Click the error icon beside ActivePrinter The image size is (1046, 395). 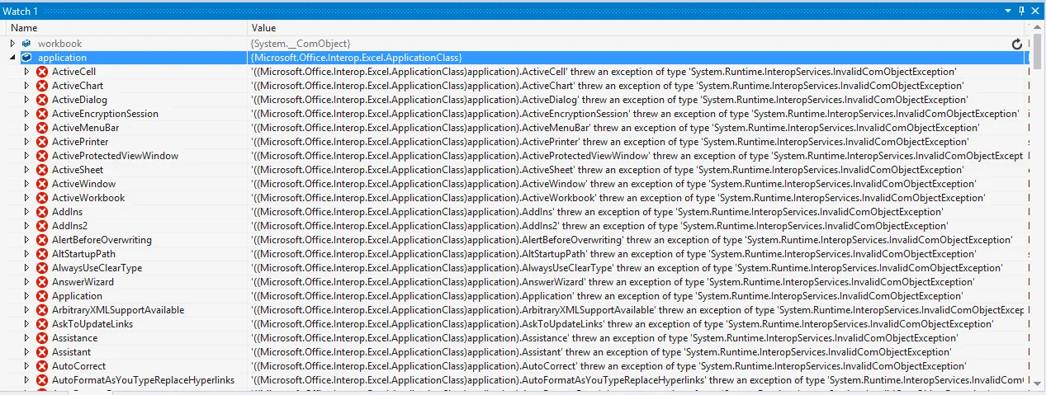coord(42,142)
